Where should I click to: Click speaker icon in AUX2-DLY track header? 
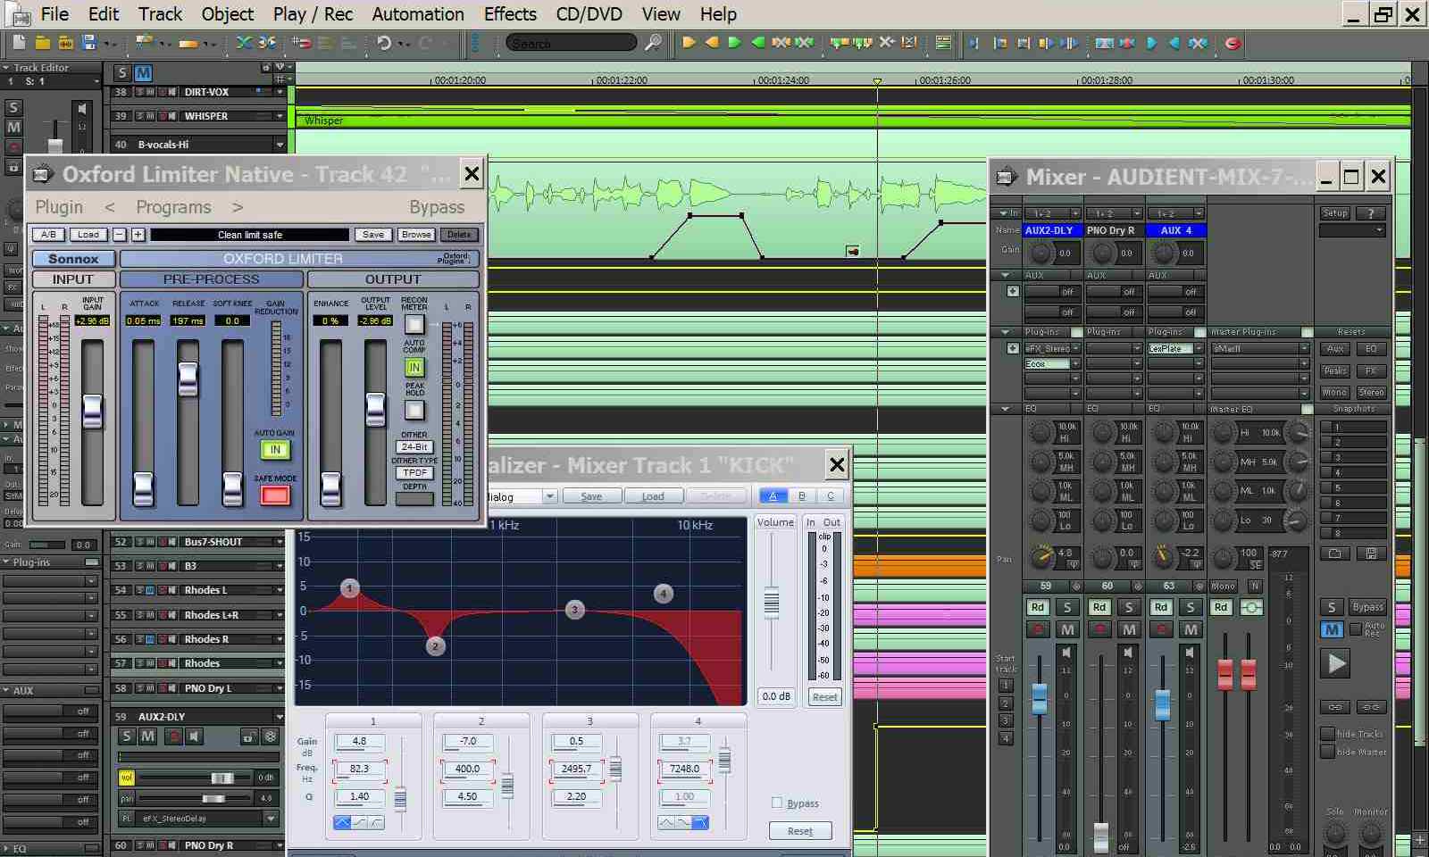pos(194,736)
